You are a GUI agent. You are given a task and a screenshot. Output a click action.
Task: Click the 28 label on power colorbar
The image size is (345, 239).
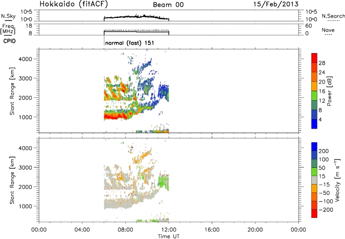pyautogui.click(x=322, y=63)
